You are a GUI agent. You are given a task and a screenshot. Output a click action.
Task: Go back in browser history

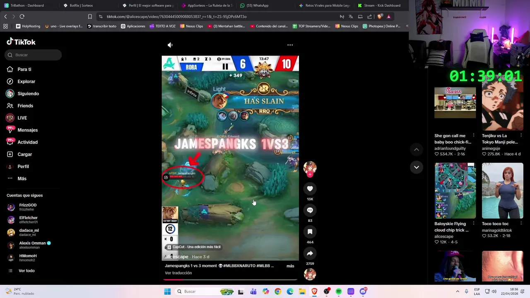[x=5, y=17]
